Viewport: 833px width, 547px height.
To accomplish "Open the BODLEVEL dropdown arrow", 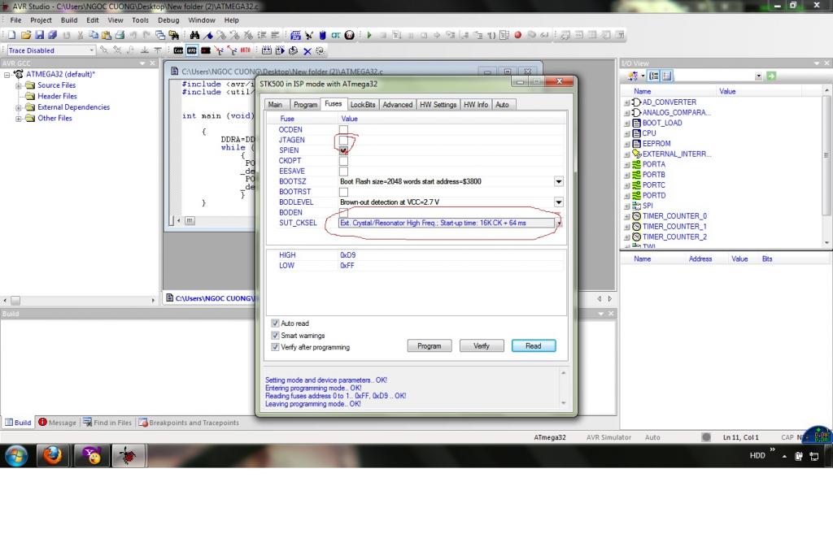I will click(558, 202).
